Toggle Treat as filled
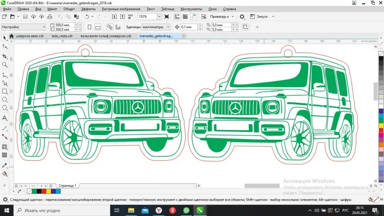 coord(245,27)
